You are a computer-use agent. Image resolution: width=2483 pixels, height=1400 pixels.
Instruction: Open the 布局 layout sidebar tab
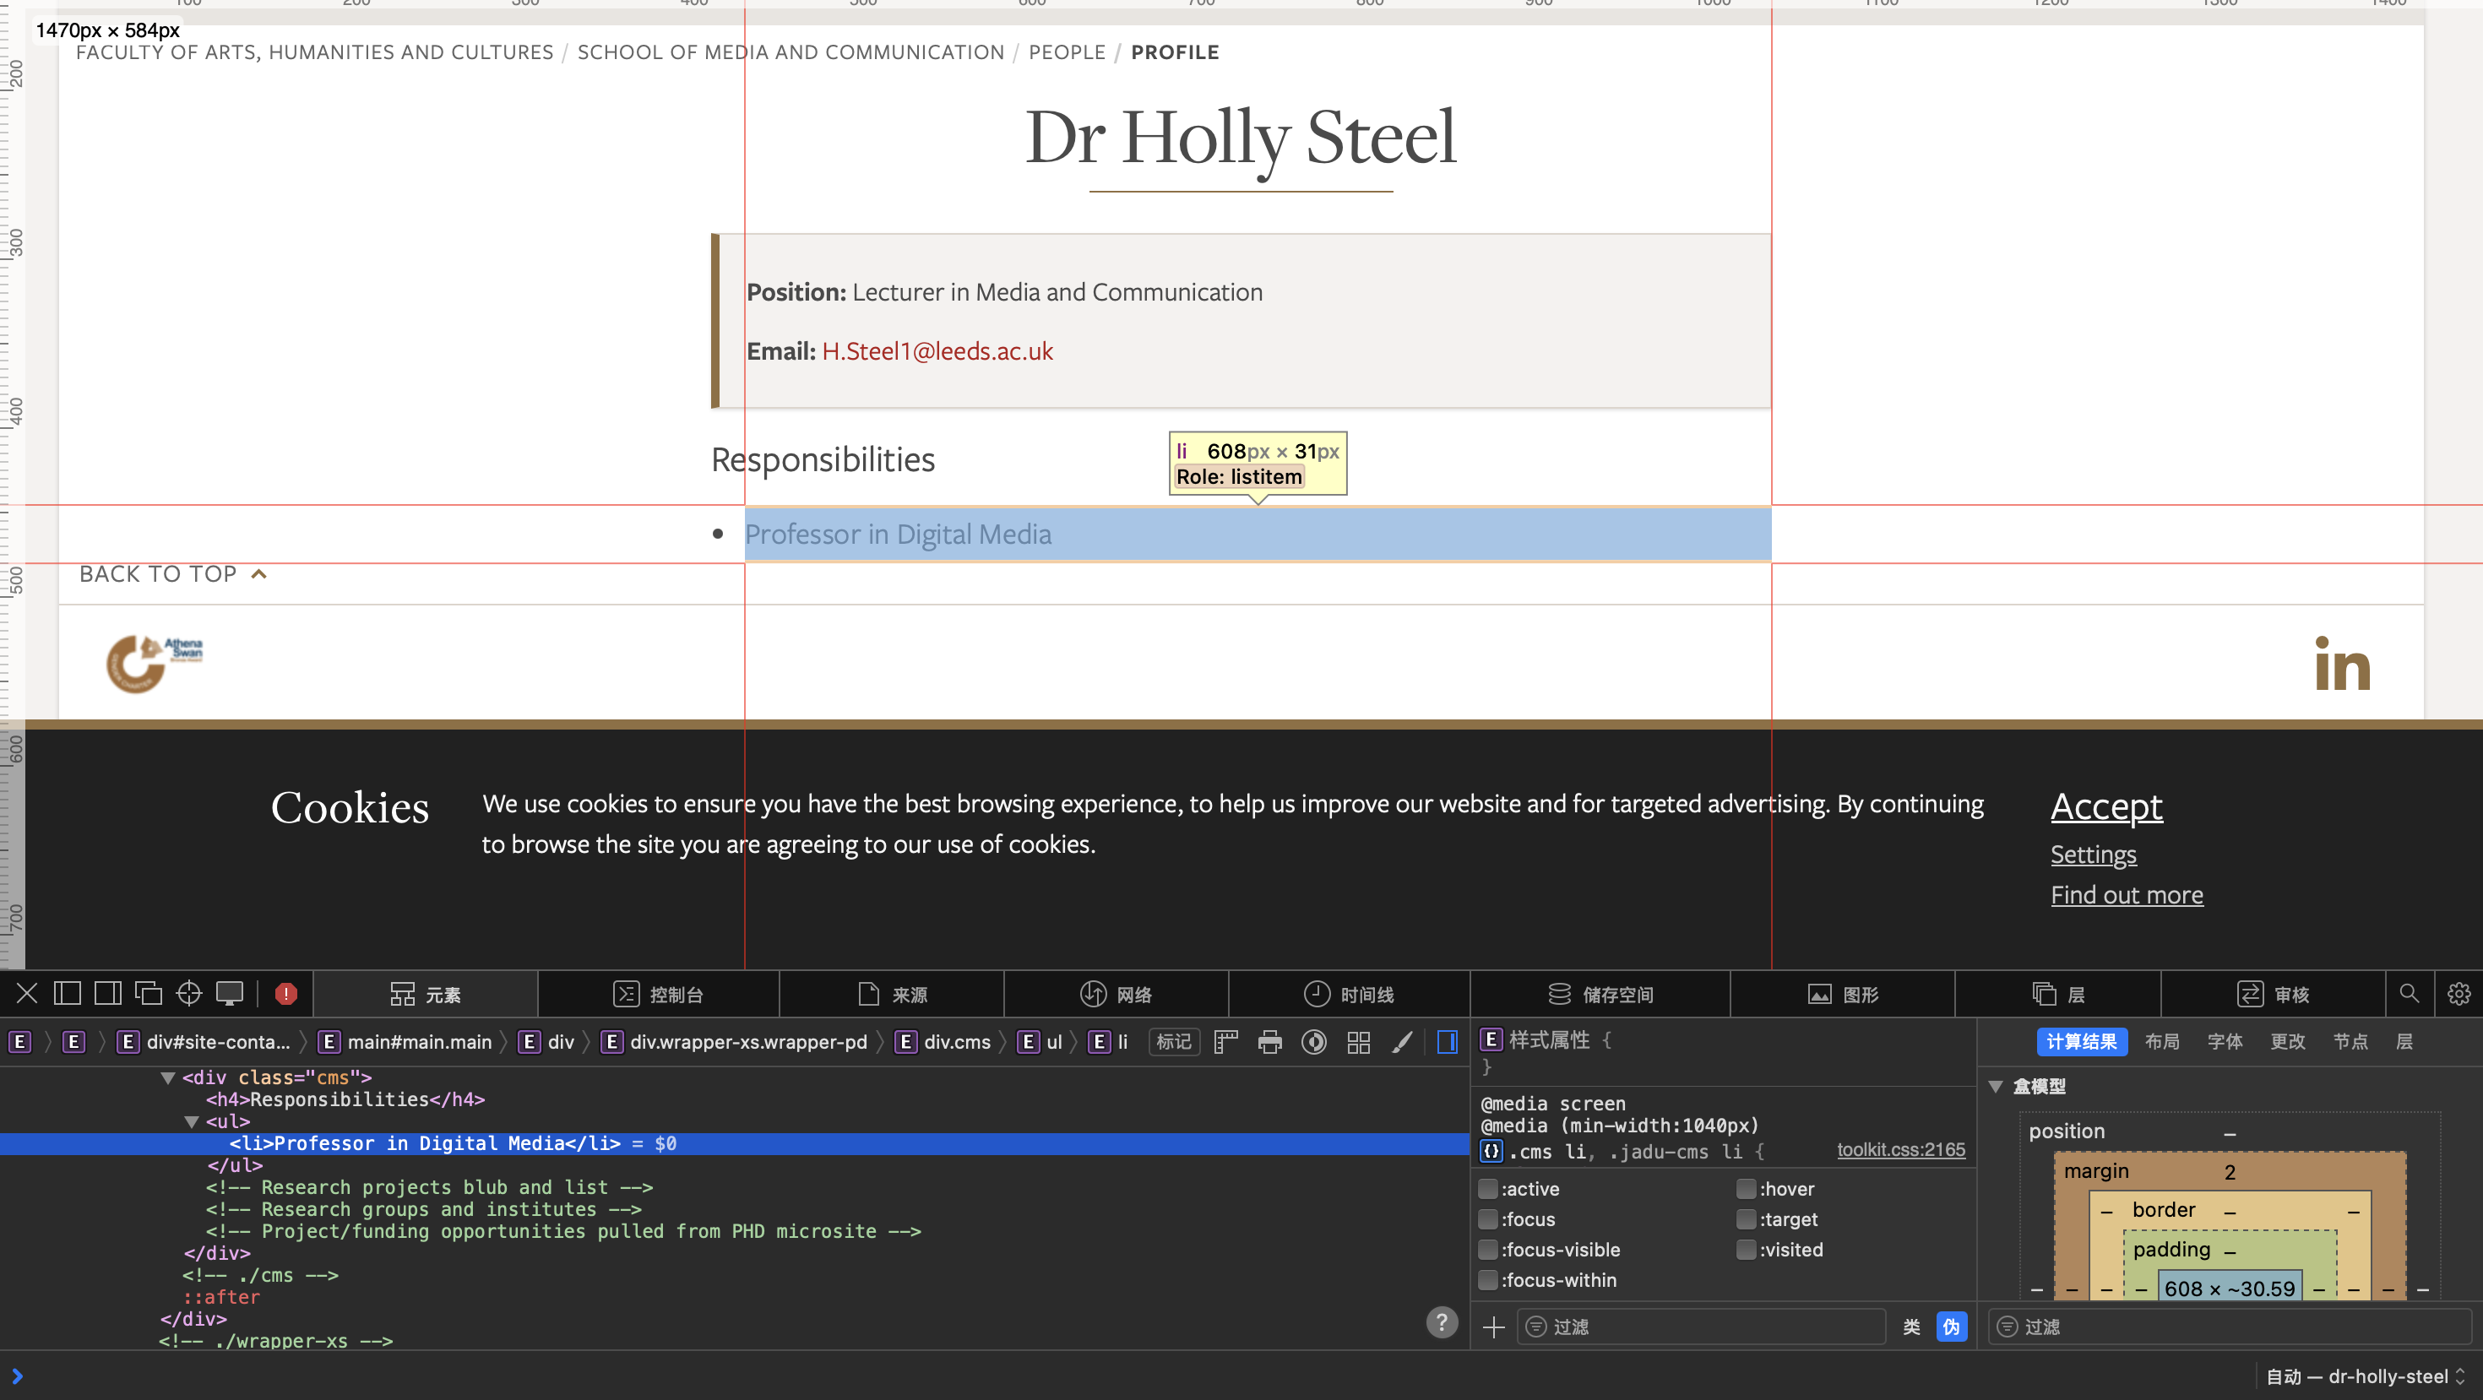click(2162, 1042)
